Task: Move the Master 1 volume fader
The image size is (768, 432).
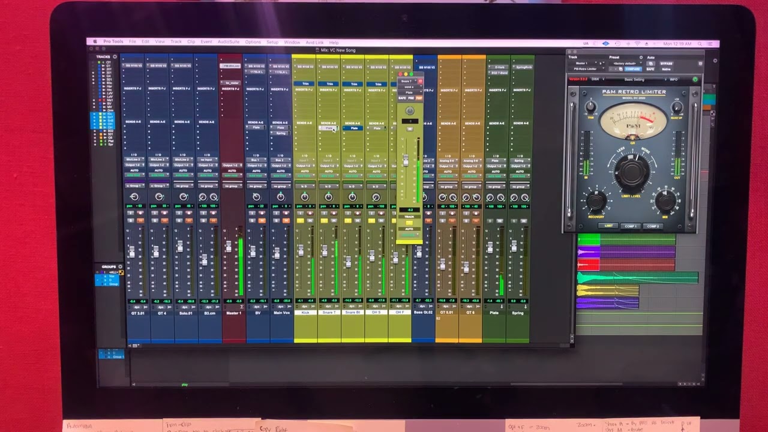Action: [228, 247]
